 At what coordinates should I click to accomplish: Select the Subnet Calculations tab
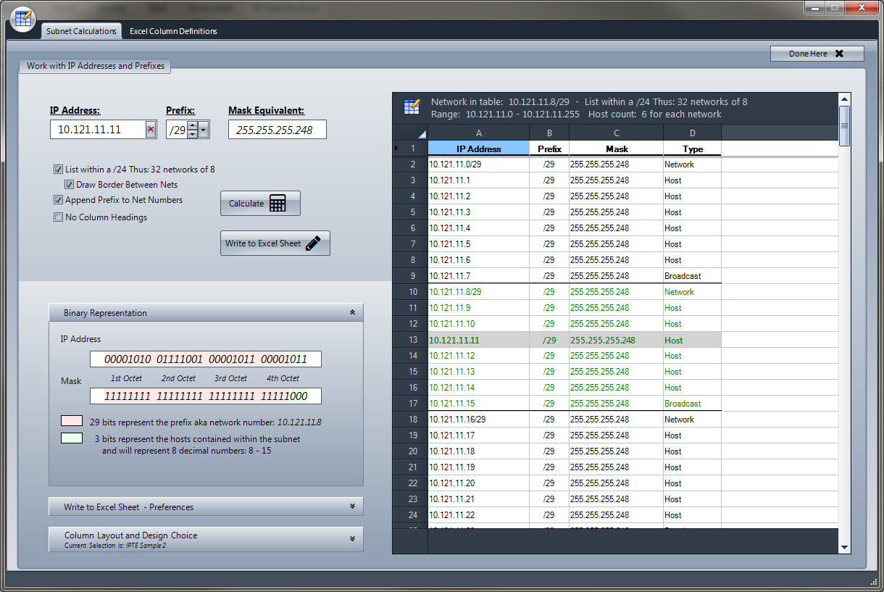pos(80,31)
